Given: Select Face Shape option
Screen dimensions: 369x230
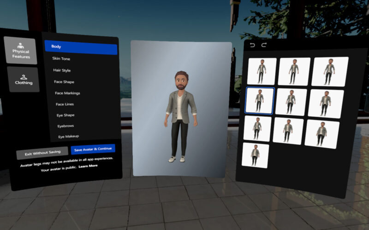Looking at the screenshot, I should click(x=64, y=82).
